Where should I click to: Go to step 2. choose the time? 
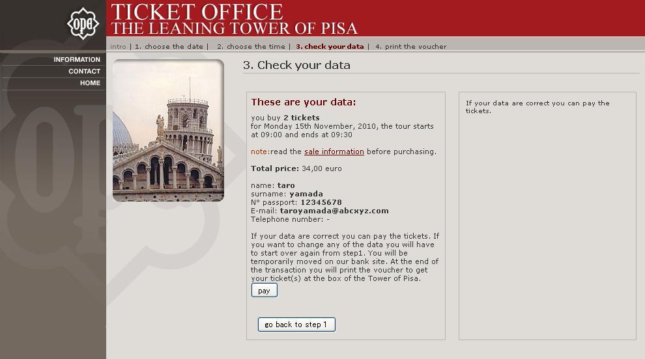click(251, 47)
